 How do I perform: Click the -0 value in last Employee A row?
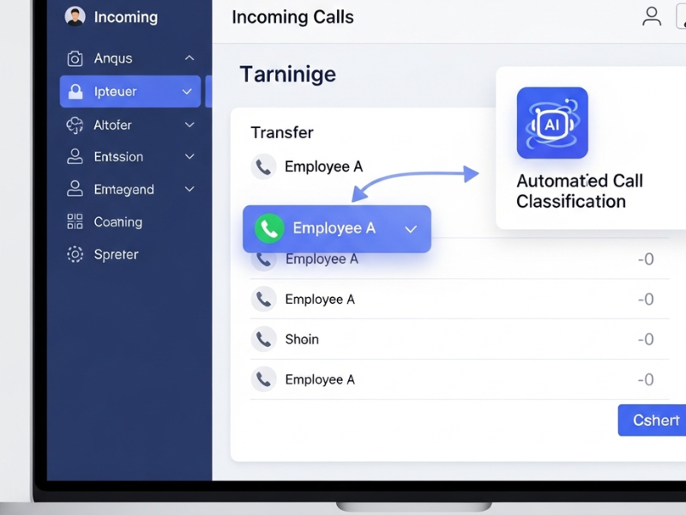(x=646, y=379)
